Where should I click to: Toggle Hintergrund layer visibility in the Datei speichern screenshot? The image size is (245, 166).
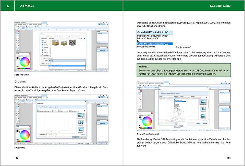(x=107, y=51)
